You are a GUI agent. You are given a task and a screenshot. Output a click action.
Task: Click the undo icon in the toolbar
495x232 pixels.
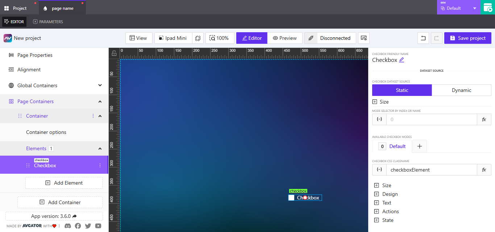pyautogui.click(x=423, y=38)
